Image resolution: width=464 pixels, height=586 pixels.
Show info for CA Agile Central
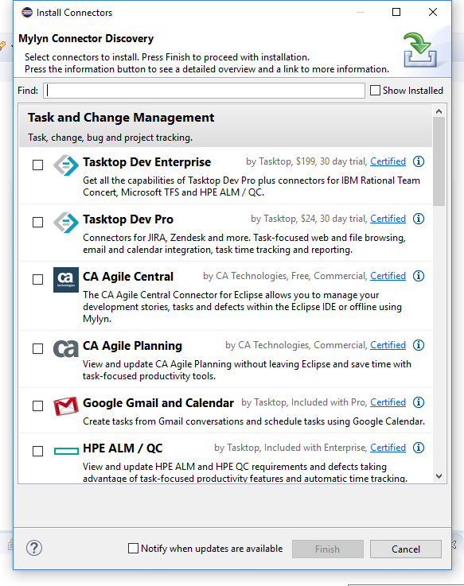[419, 276]
